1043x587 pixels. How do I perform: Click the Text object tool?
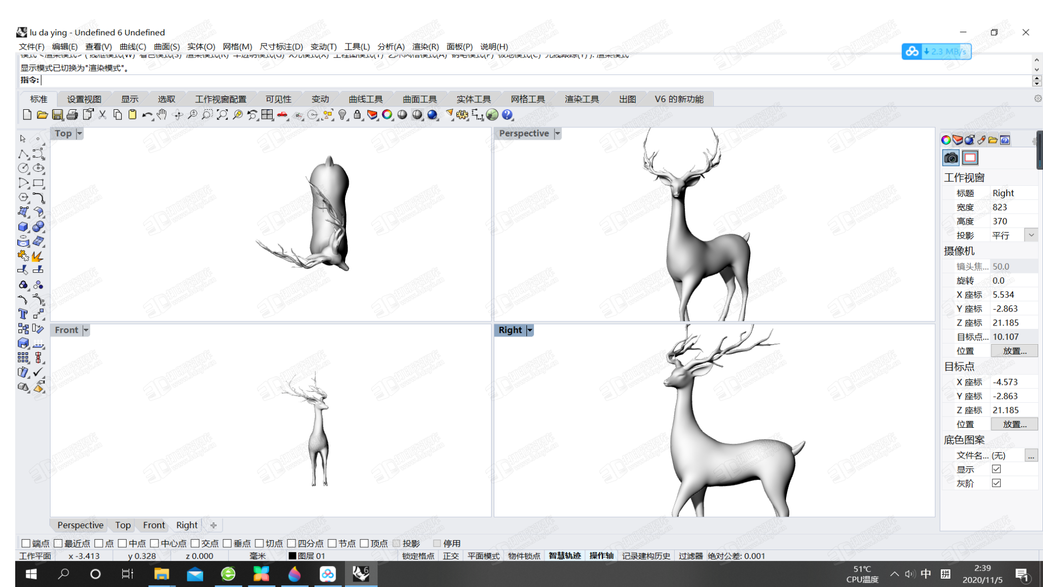(23, 314)
